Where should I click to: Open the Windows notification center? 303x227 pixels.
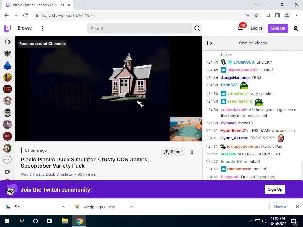tap(293, 221)
